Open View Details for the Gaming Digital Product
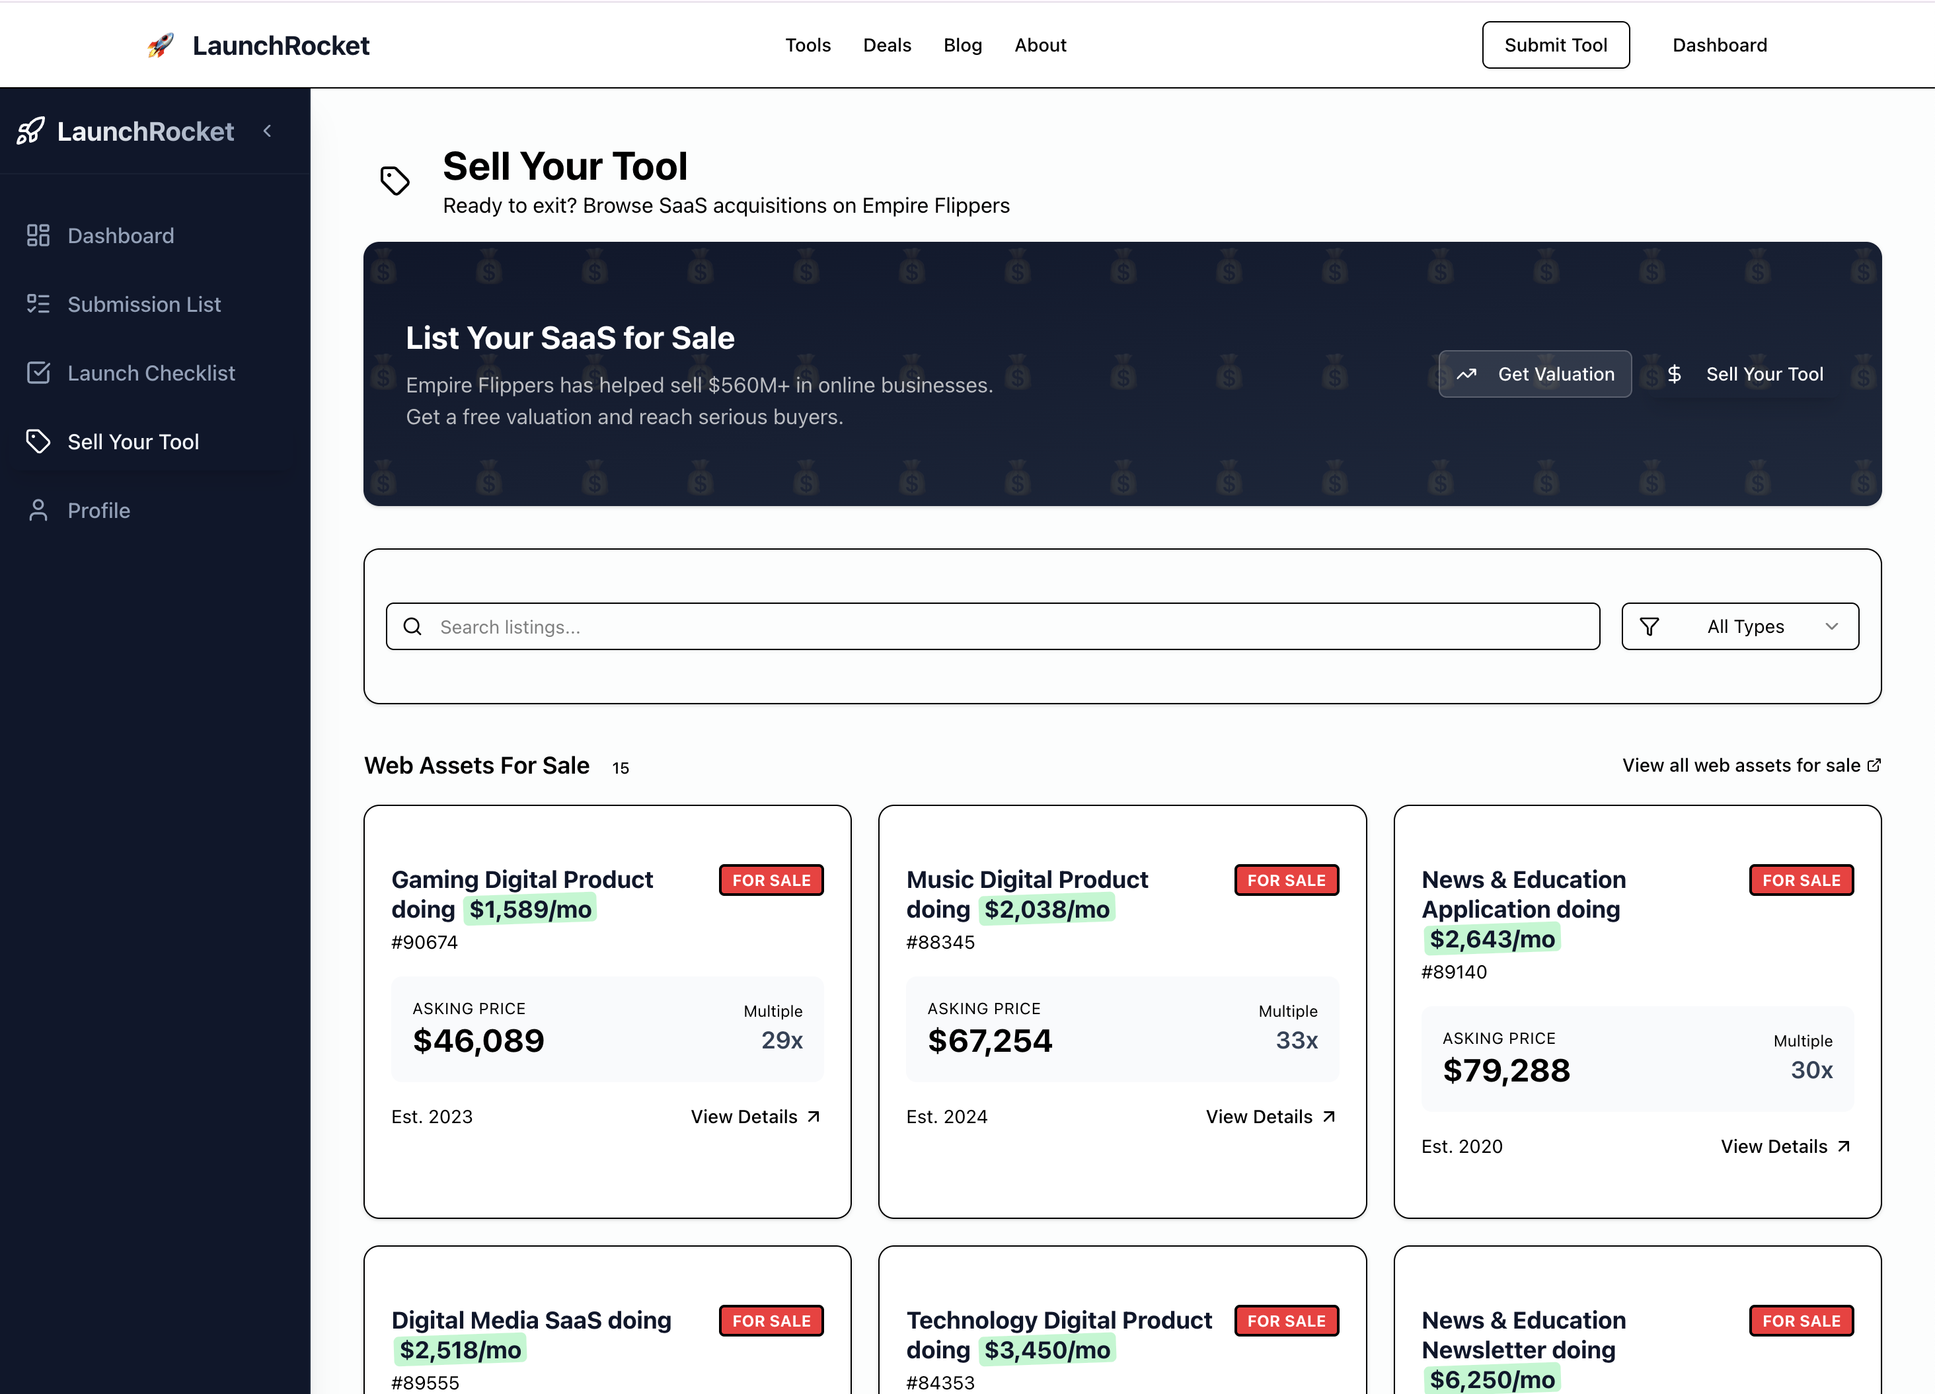The image size is (1935, 1394). 754,1116
